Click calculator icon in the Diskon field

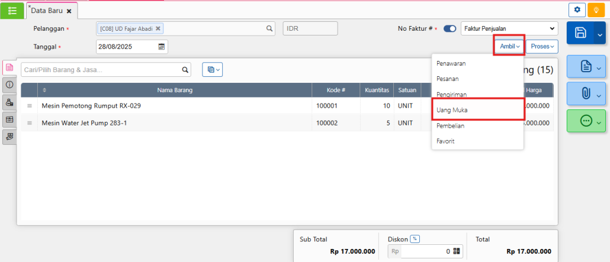(457, 251)
